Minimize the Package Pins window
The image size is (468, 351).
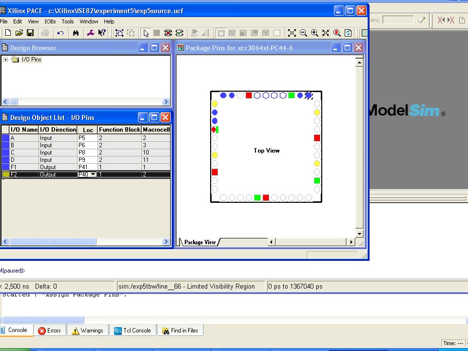click(x=336, y=48)
